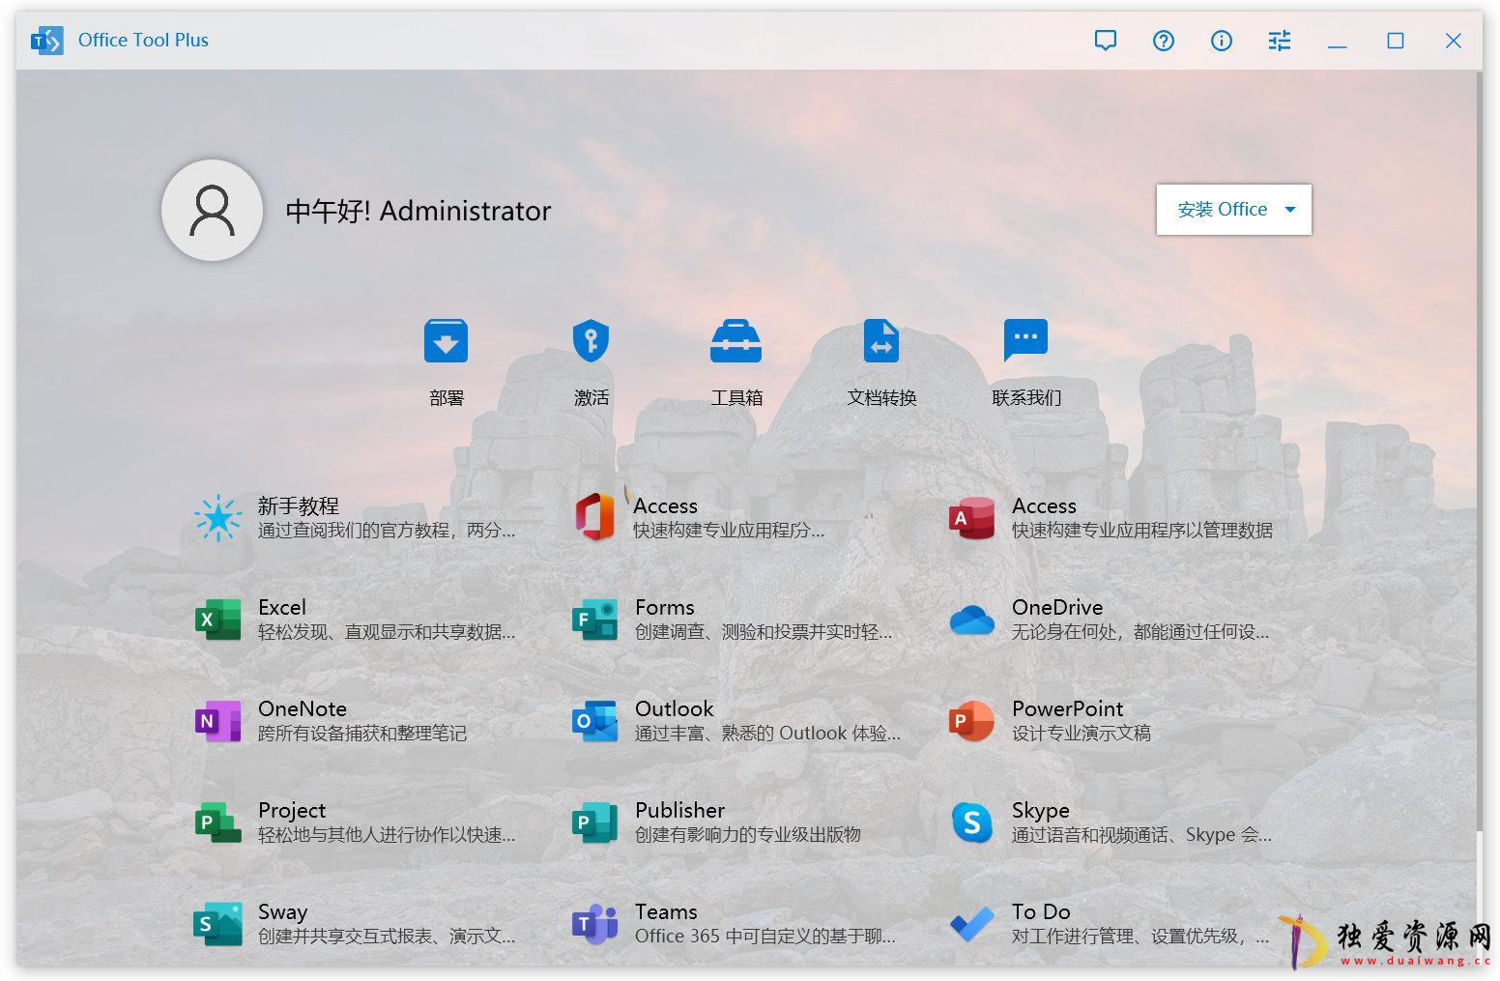Screen dimensions: 1500x981
Task: Click the 工具箱 label
Action: click(736, 398)
